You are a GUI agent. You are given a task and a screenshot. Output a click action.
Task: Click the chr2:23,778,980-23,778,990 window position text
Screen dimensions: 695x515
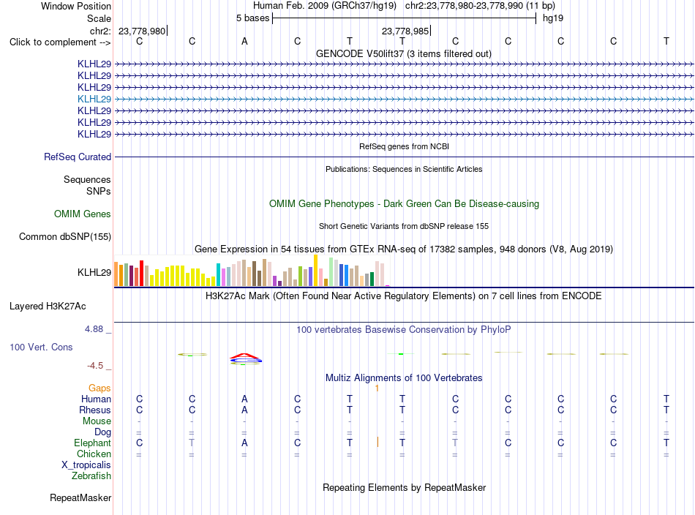coord(480,6)
